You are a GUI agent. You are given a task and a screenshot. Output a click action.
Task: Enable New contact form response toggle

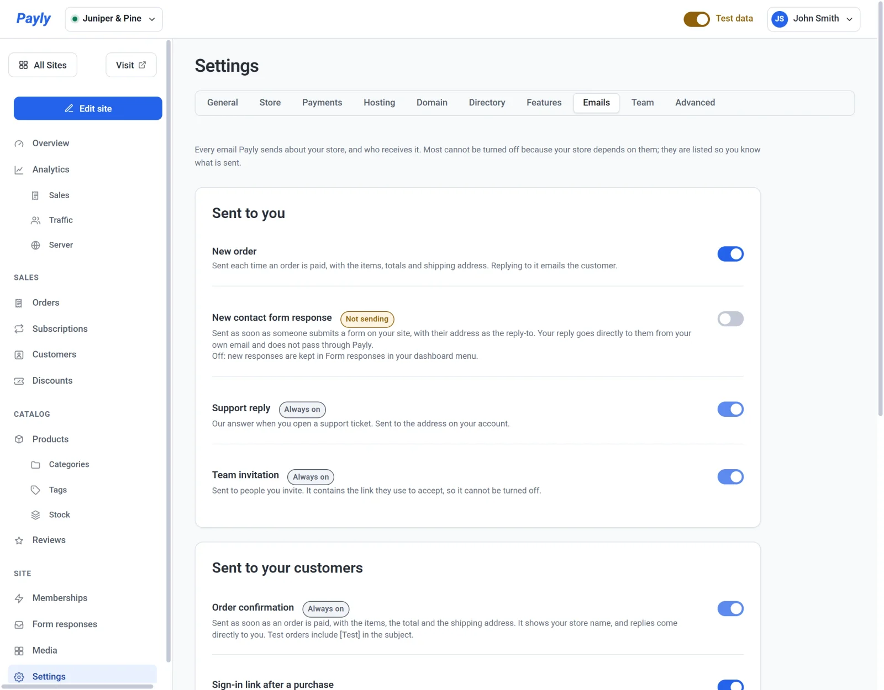[730, 319]
